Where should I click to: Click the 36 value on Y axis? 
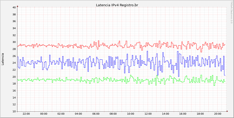(14, 21)
